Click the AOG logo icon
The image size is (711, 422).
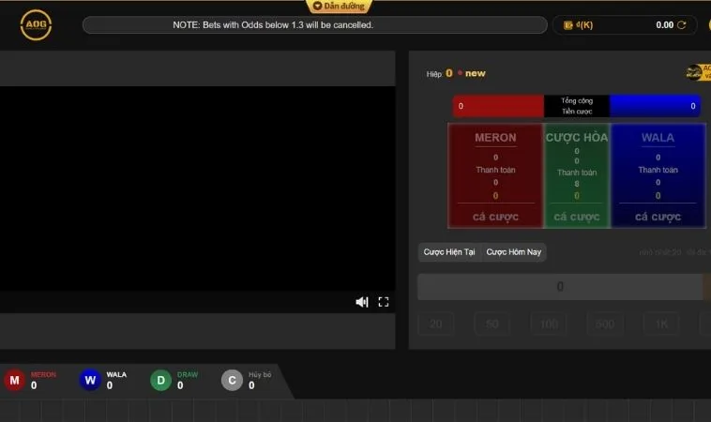[x=36, y=24]
